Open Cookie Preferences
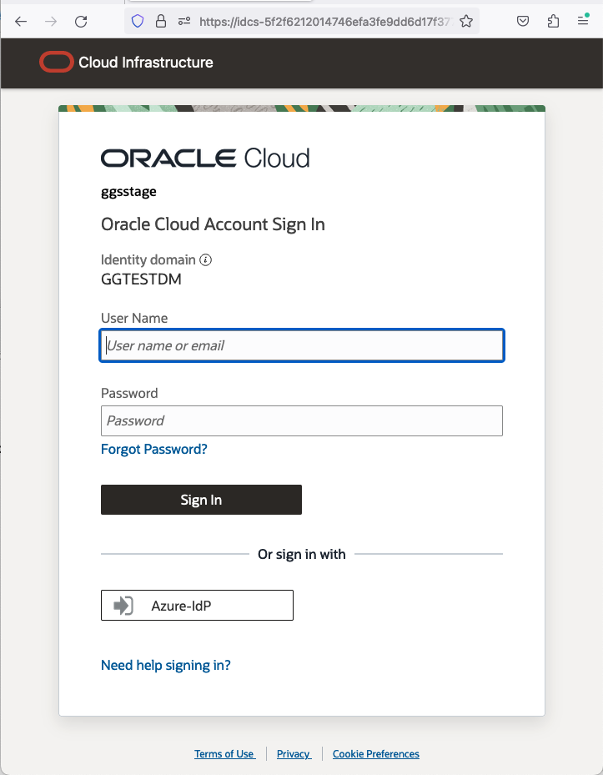Screen dimensions: 603x775 pyautogui.click(x=375, y=753)
